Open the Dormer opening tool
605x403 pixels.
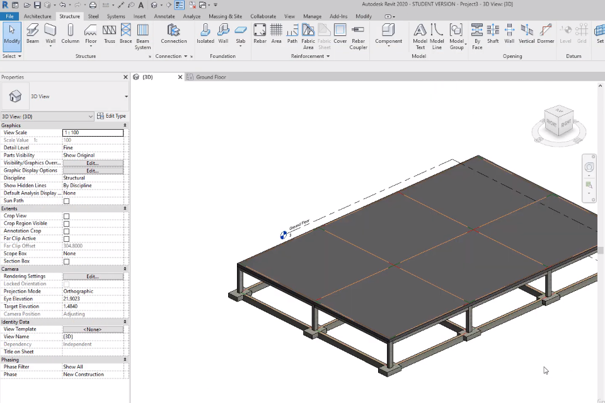pos(546,33)
